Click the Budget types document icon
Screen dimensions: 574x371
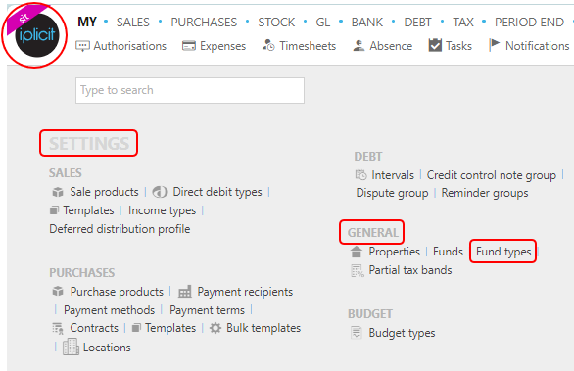[357, 333]
